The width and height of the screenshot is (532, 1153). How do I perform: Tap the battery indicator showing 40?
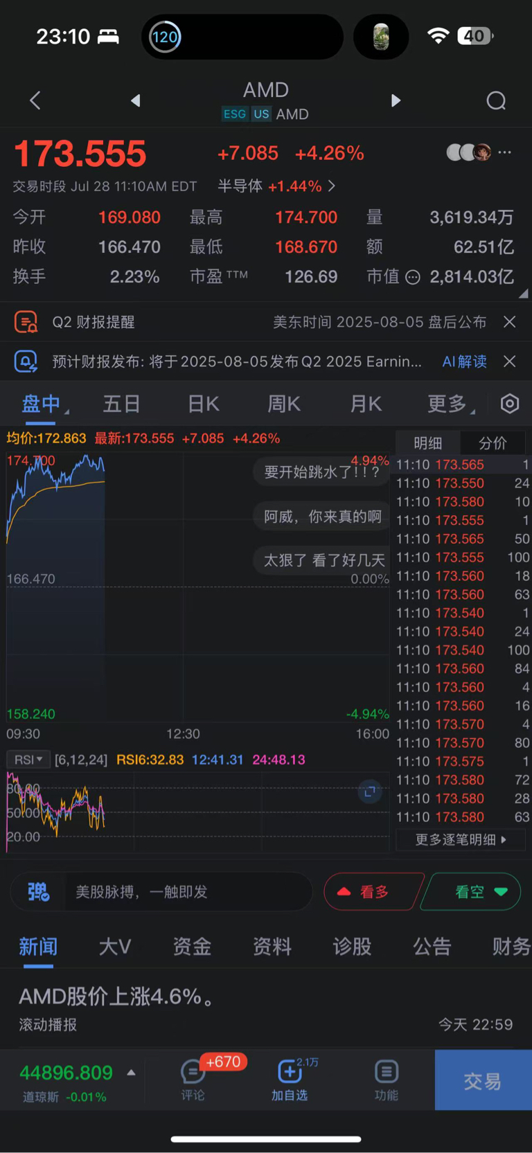pos(475,35)
